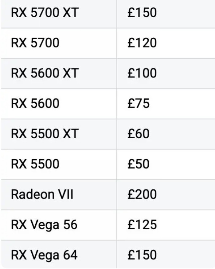This screenshot has width=215, height=269.
Task: Click the RX Vega 64 model cell
Action: (44, 255)
